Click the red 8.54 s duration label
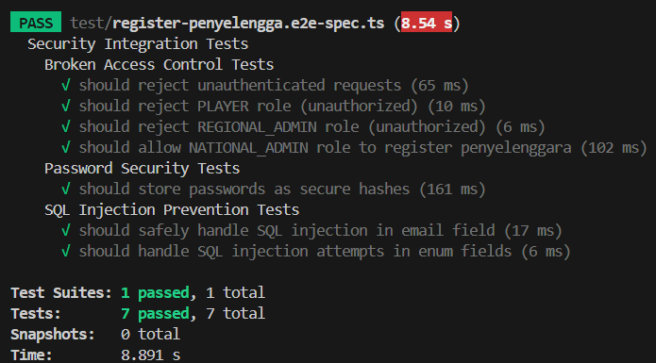The height and width of the screenshot is (363, 656). (427, 22)
